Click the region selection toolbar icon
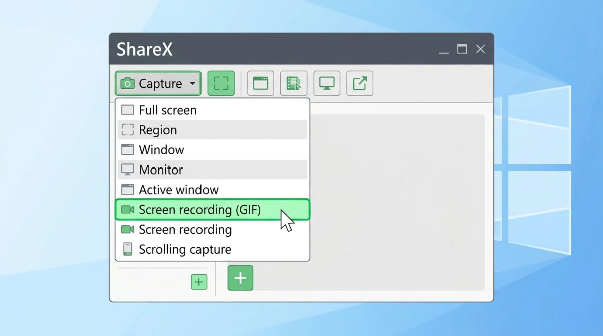The width and height of the screenshot is (603, 336). [221, 83]
